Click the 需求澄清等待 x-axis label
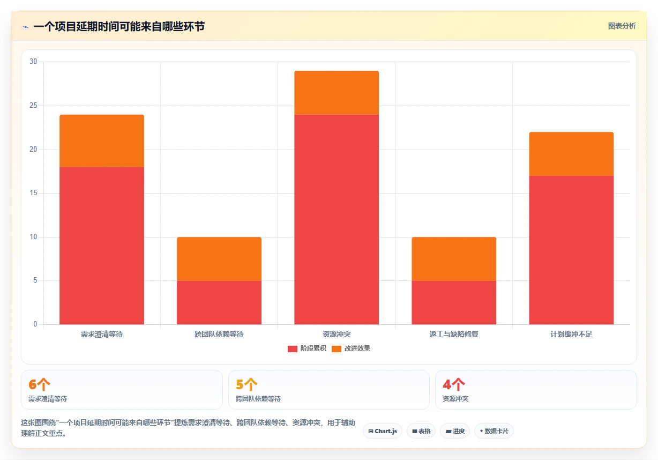This screenshot has width=658, height=460. point(102,334)
